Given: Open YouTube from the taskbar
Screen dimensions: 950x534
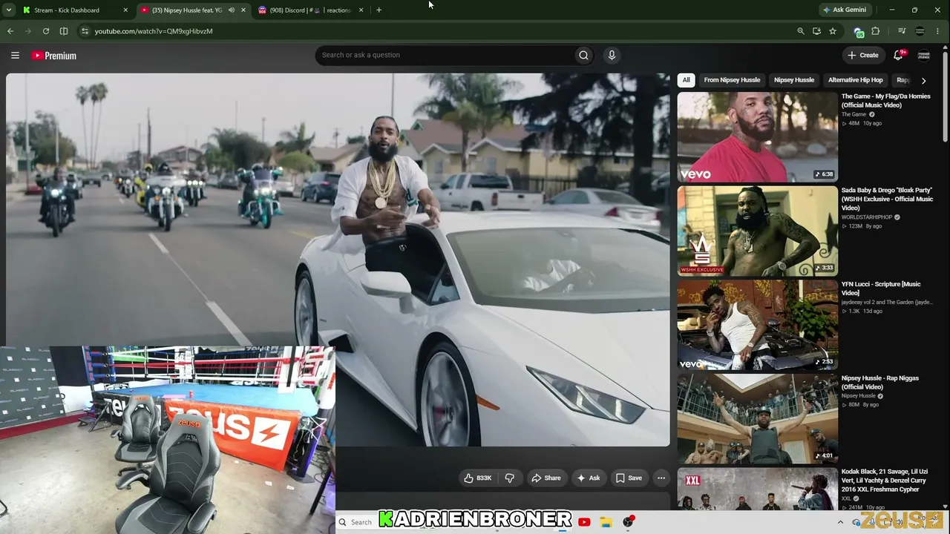Looking at the screenshot, I should 584,522.
